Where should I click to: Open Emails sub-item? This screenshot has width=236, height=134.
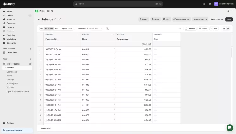pyautogui.click(x=9, y=76)
